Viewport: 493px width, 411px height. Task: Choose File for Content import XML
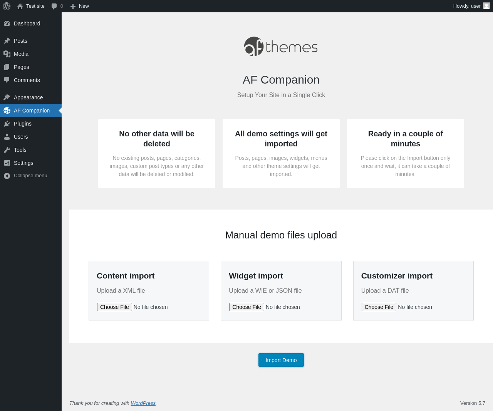point(114,307)
